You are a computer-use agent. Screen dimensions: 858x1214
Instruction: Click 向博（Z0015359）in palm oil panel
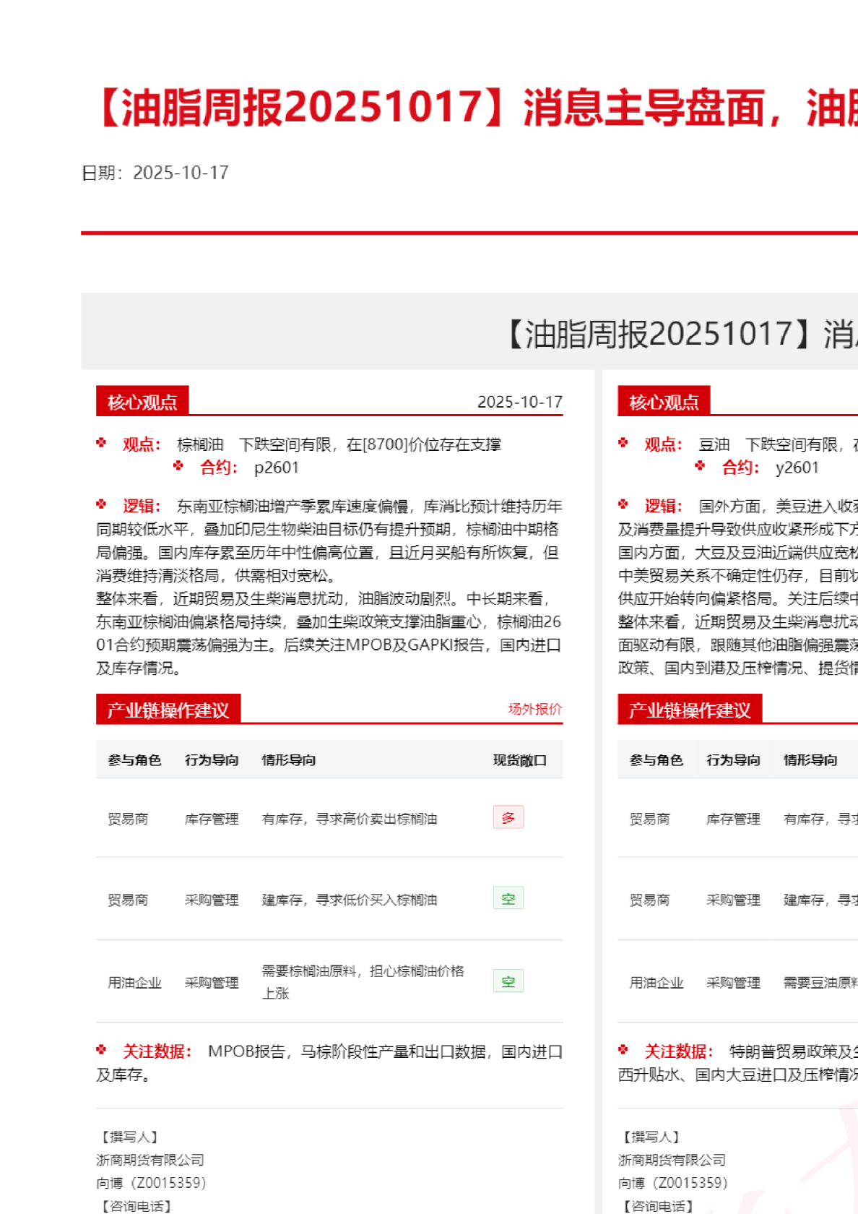(151, 1183)
